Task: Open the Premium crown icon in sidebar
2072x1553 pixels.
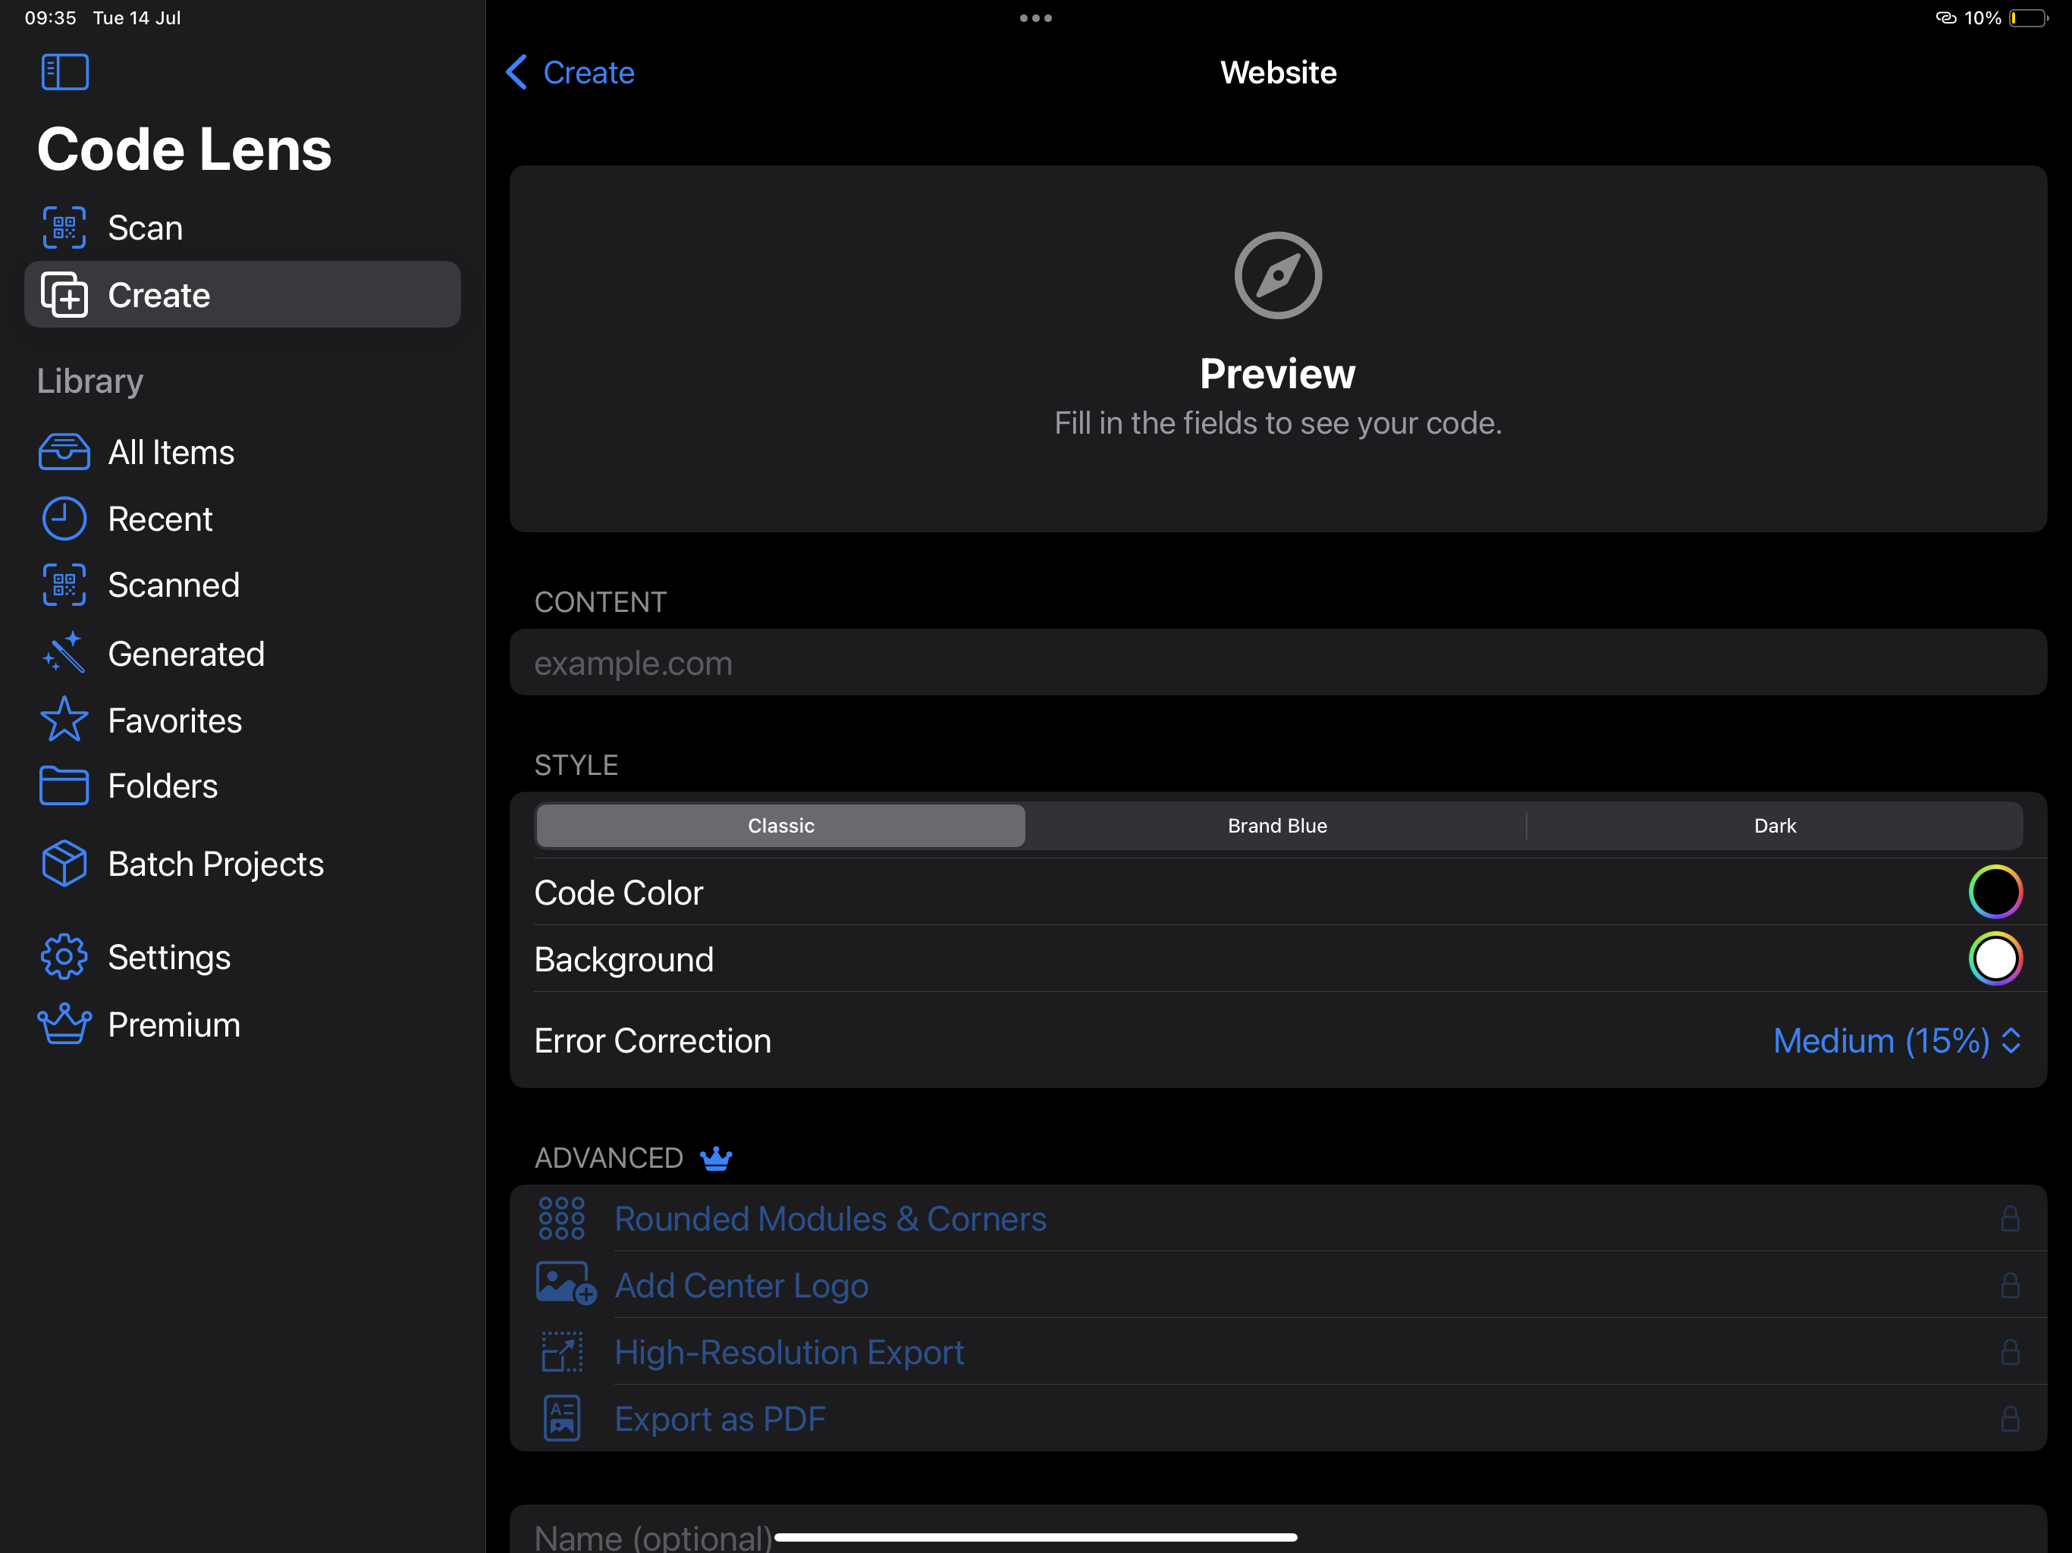Action: [x=64, y=1024]
